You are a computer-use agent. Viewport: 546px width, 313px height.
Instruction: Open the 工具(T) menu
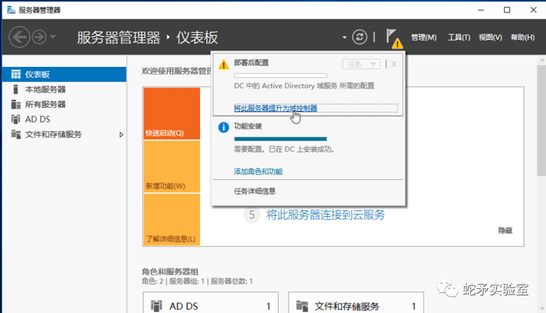458,37
